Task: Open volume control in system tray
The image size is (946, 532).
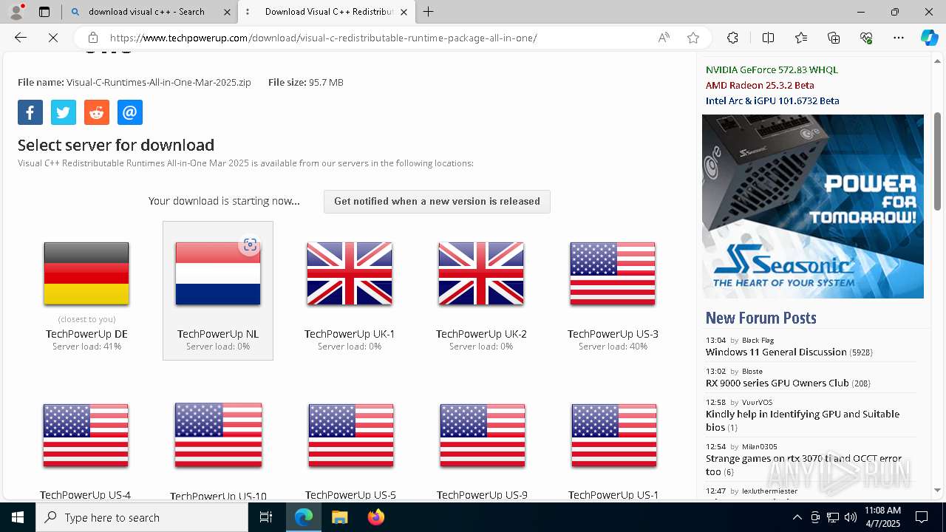Action: point(851,517)
